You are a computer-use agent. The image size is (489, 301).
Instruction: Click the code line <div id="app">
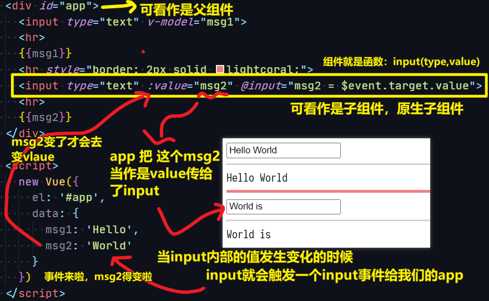52,6
